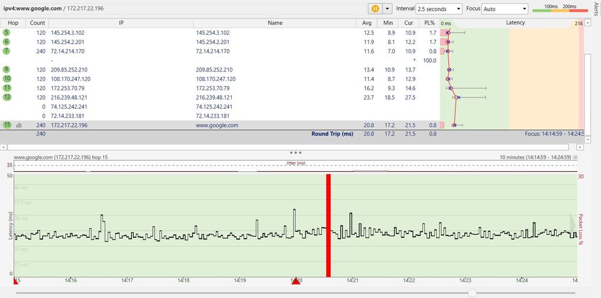Click the Focus: 14:14:59 time range text
601x298 pixels.
553,134
